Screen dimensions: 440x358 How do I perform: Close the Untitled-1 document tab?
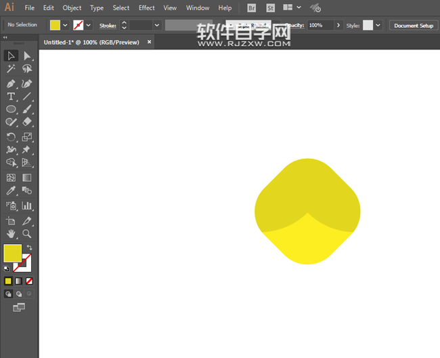click(150, 42)
